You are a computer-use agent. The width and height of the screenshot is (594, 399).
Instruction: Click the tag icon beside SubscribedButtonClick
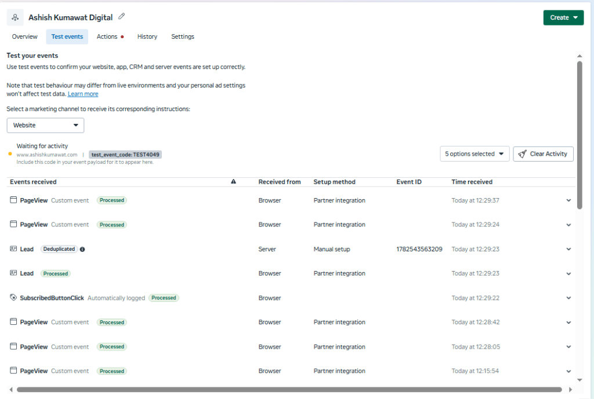[x=13, y=297]
